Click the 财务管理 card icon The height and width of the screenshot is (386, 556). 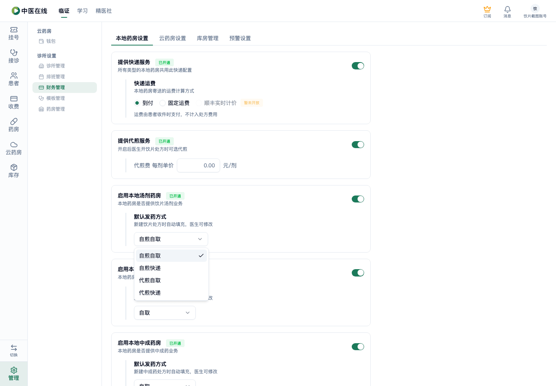[41, 88]
